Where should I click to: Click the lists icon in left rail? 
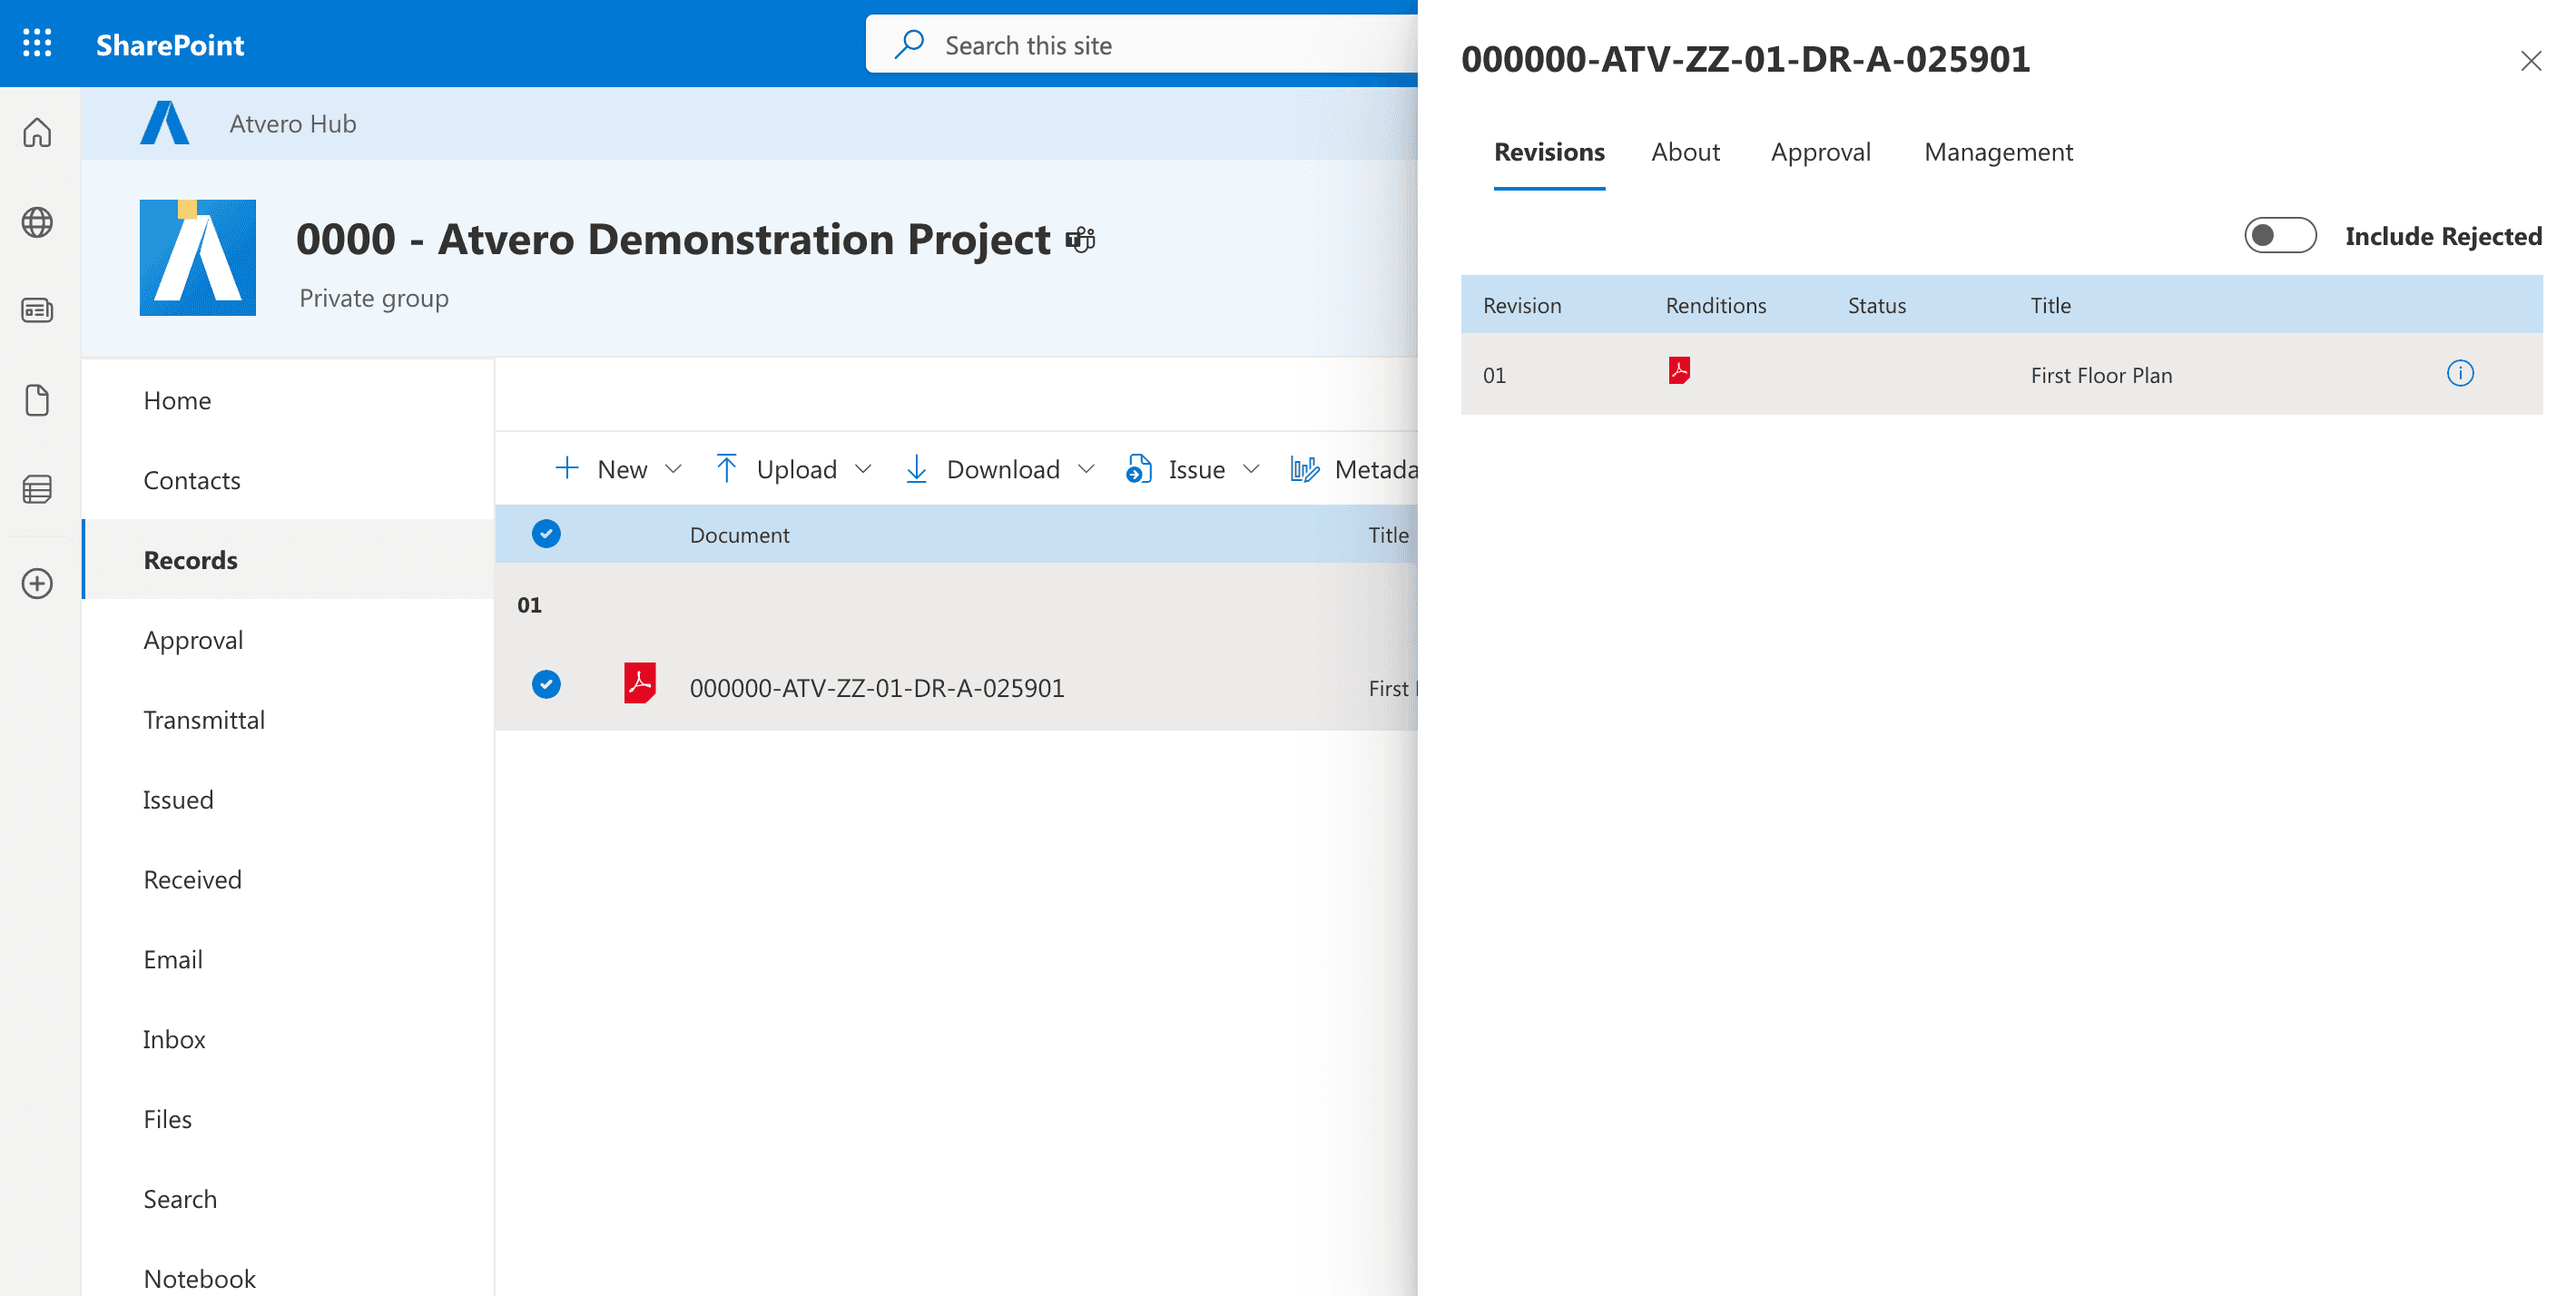tap(37, 489)
